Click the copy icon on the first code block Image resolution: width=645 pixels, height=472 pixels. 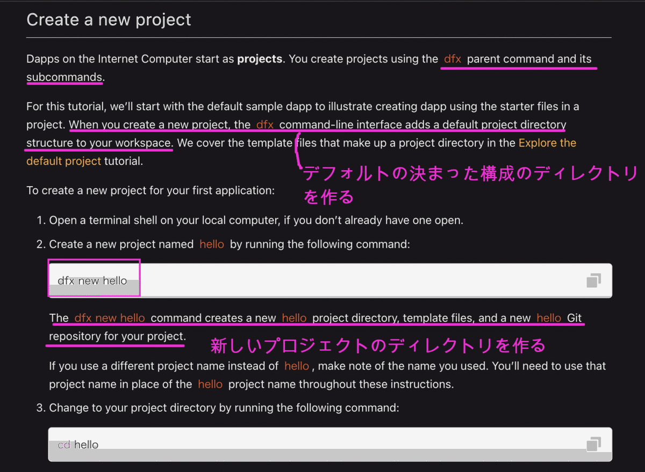[593, 280]
